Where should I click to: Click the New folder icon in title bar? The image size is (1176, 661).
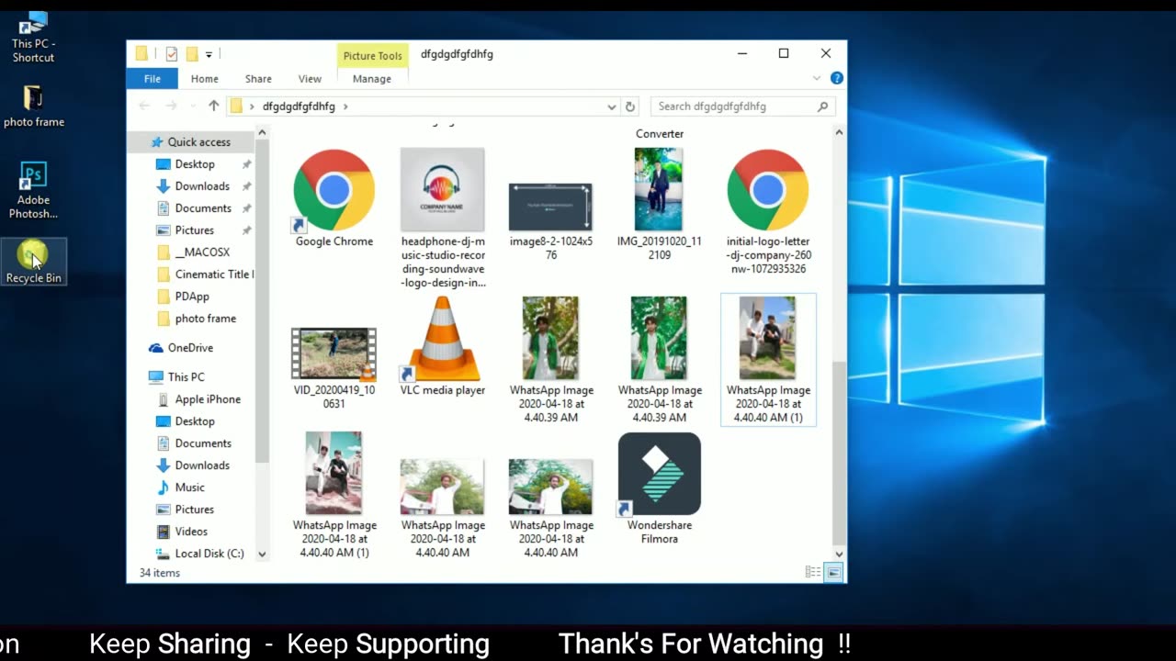pyautogui.click(x=192, y=54)
